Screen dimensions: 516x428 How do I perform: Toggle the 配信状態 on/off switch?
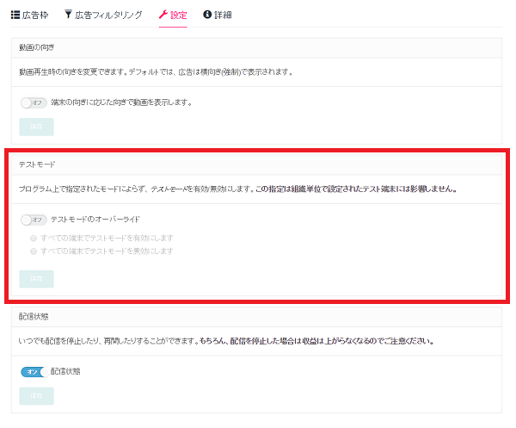point(34,372)
